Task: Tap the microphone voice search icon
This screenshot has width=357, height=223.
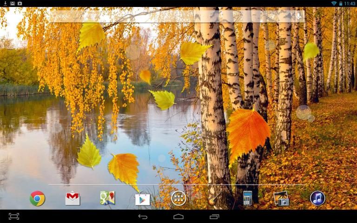Action: (298, 16)
